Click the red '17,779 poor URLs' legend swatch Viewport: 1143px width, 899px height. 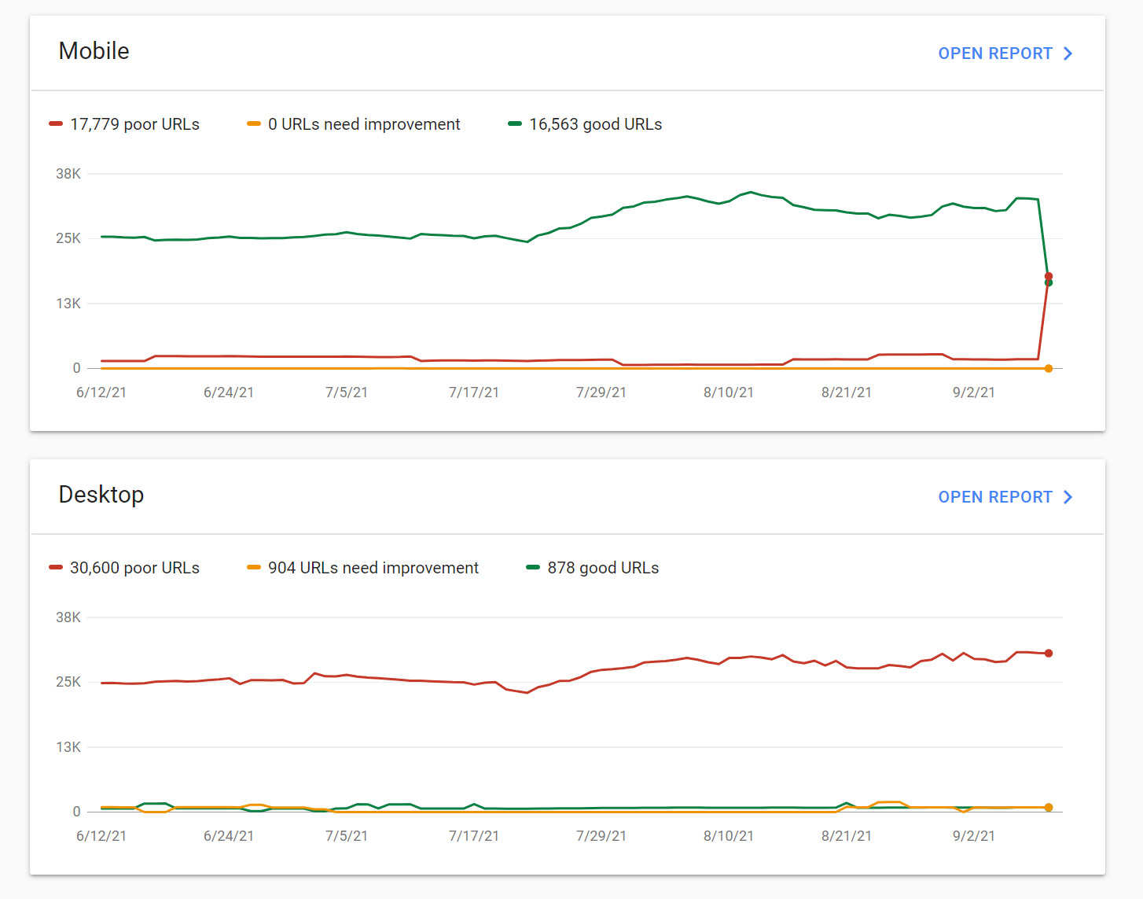56,123
